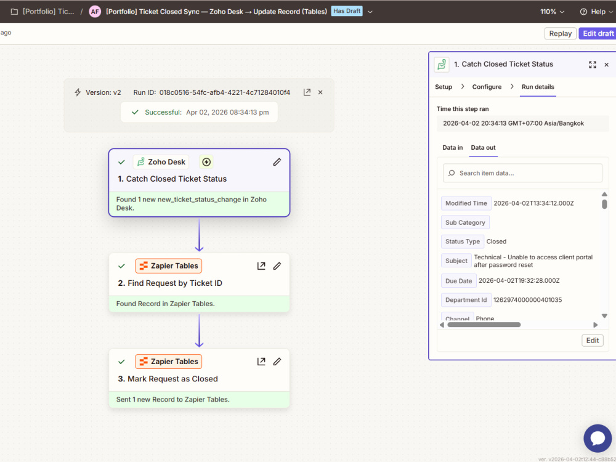The height and width of the screenshot is (462, 616).
Task: Click the Edit draft button
Action: 598,33
